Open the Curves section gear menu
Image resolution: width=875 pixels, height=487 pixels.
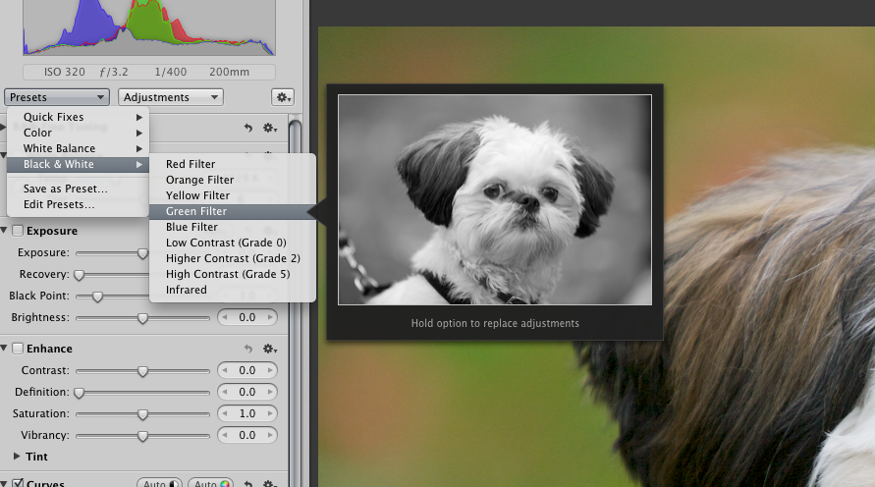[x=270, y=484]
